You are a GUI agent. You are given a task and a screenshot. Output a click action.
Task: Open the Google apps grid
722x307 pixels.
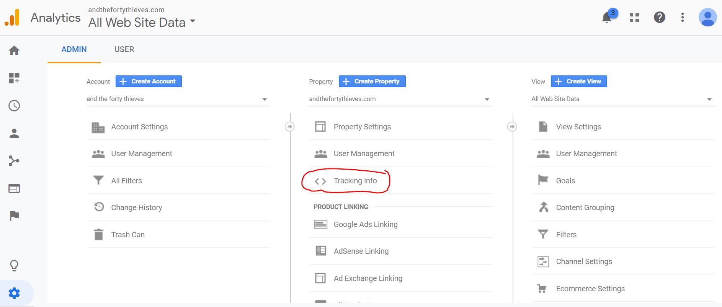click(634, 18)
